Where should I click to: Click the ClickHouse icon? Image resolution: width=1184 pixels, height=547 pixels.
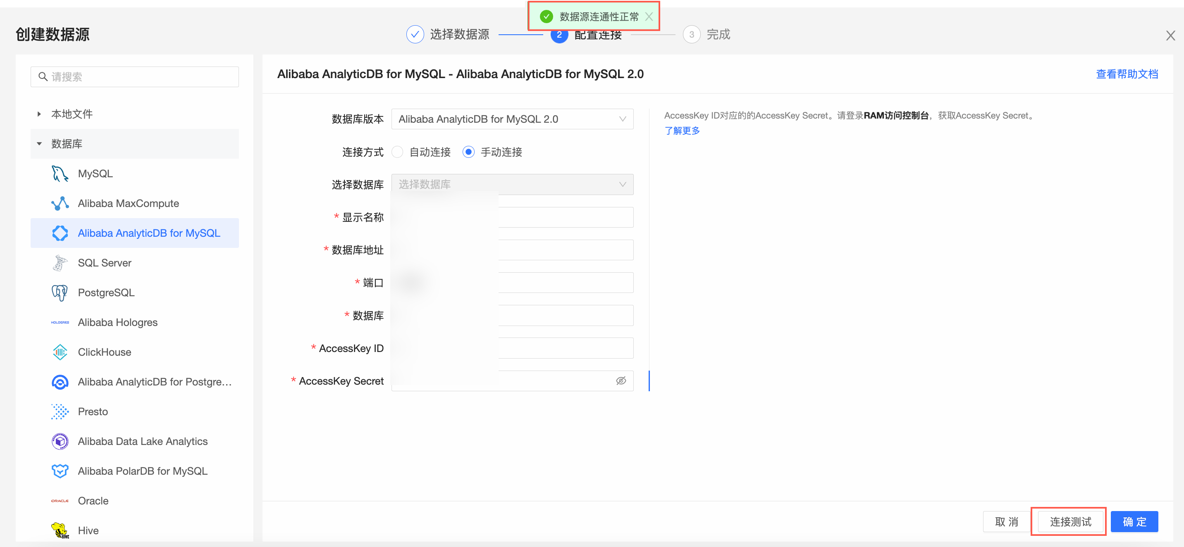click(x=60, y=352)
